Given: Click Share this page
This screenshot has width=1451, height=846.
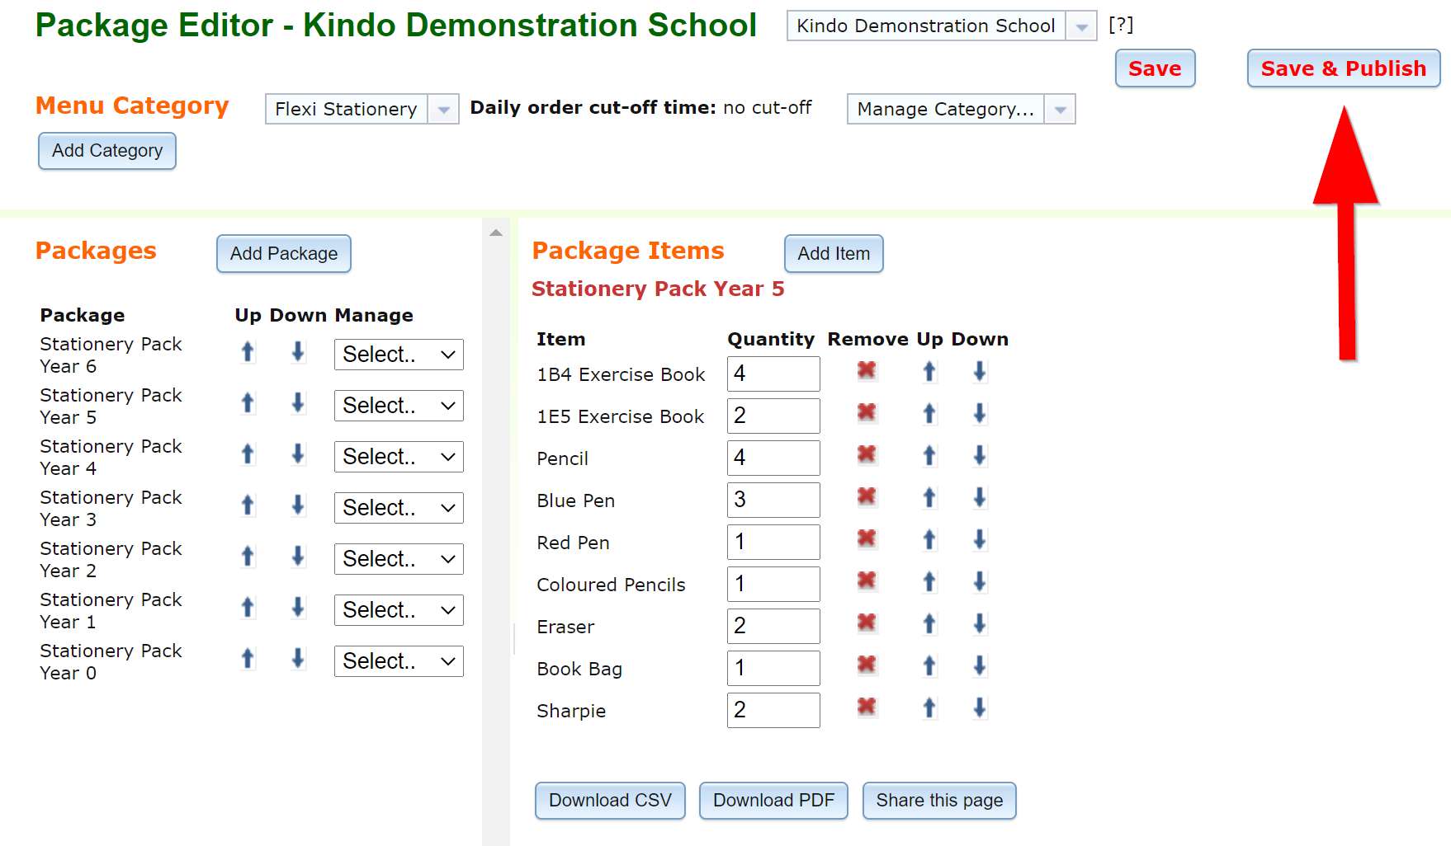Looking at the screenshot, I should coord(939,801).
